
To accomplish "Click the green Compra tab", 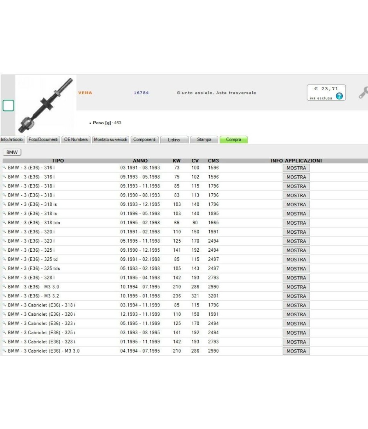I will tap(233, 140).
